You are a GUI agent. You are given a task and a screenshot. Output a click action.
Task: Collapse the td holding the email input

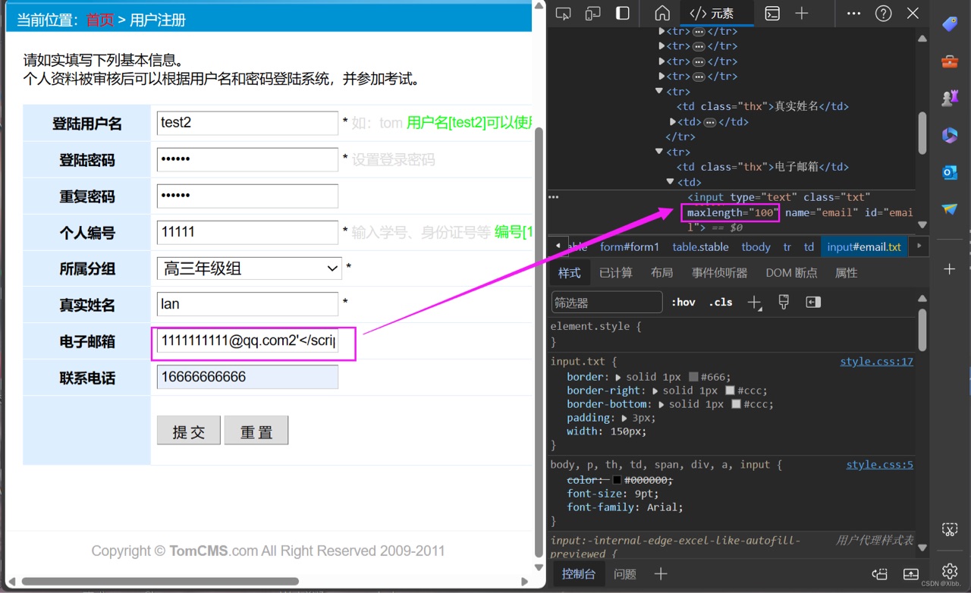(671, 182)
